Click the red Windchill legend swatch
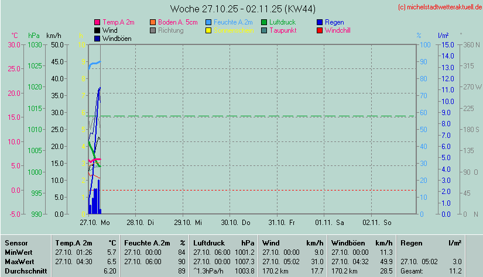Image resolution: width=483 pixels, height=277 pixels. tap(320, 30)
